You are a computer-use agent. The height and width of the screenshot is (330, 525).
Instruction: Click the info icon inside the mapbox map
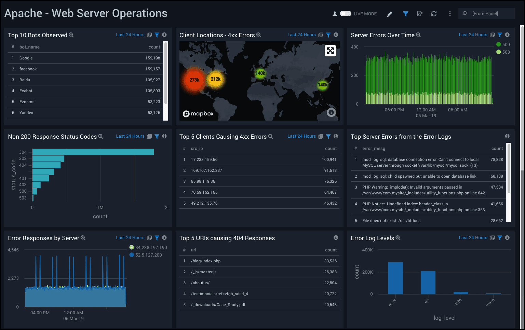(331, 112)
